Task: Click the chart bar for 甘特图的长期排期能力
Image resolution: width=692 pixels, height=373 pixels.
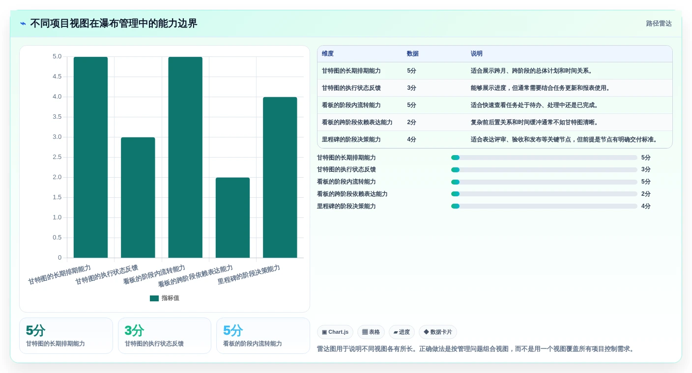Action: pos(90,157)
